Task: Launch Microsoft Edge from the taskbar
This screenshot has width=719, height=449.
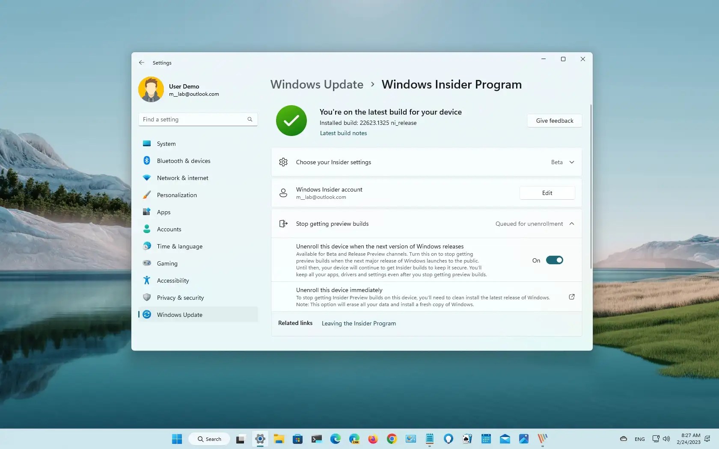Action: 335,439
